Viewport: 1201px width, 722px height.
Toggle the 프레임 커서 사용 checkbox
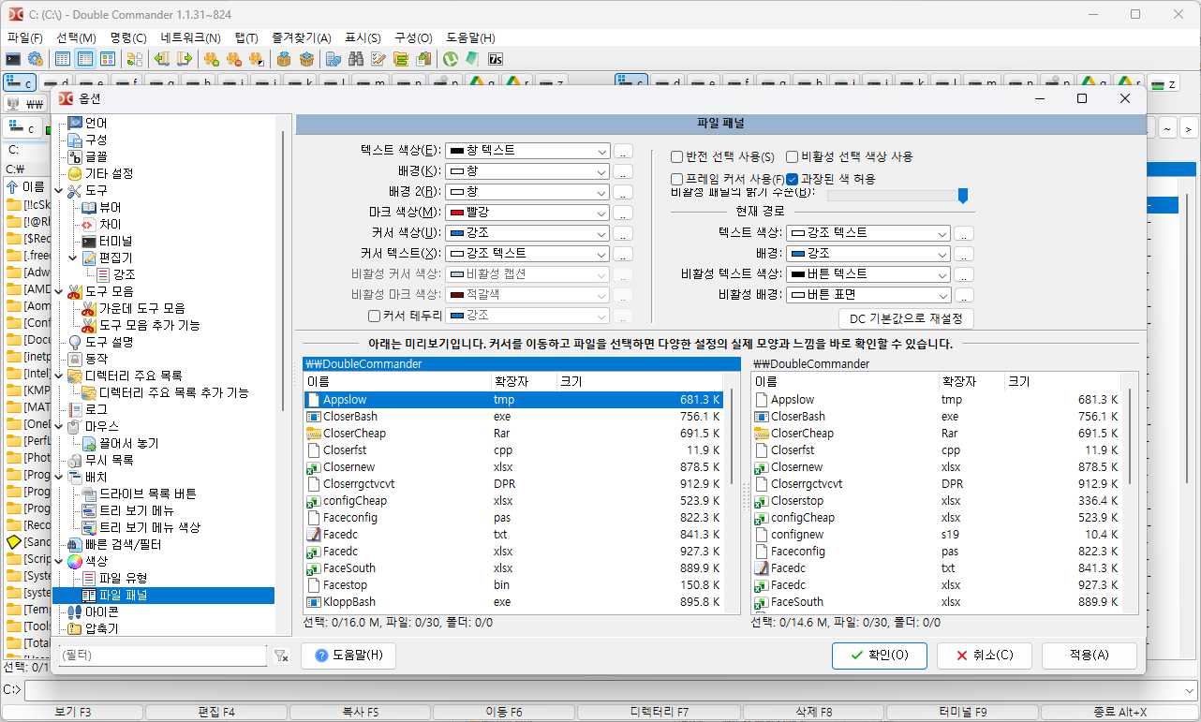(x=677, y=179)
